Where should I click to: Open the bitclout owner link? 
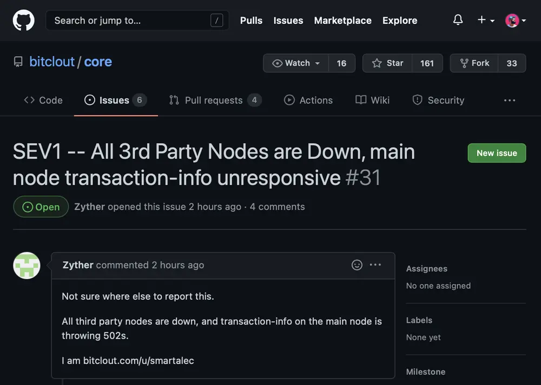tap(52, 62)
